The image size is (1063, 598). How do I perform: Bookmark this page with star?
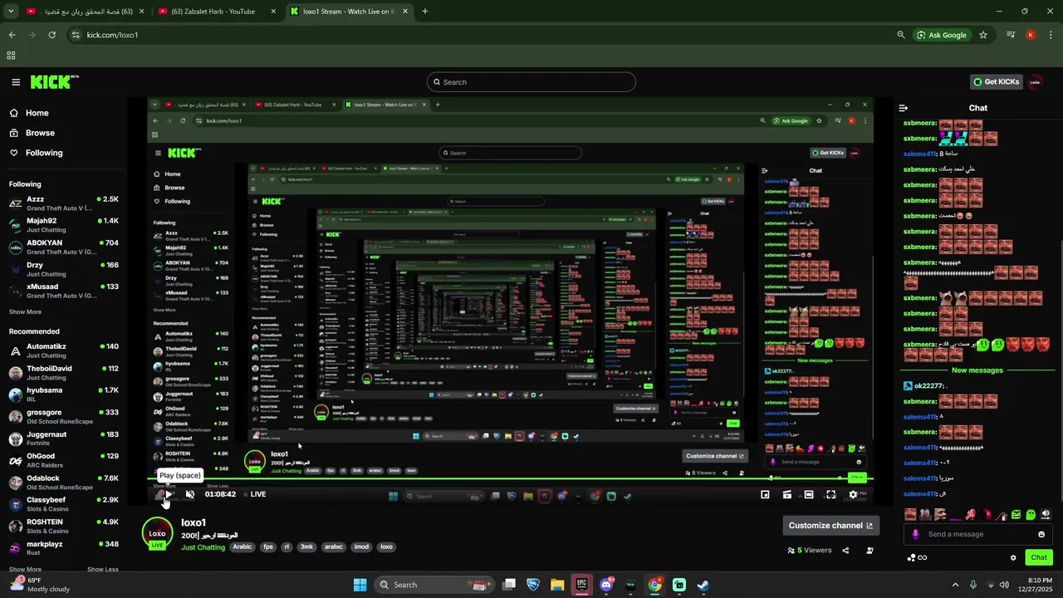pyautogui.click(x=983, y=35)
